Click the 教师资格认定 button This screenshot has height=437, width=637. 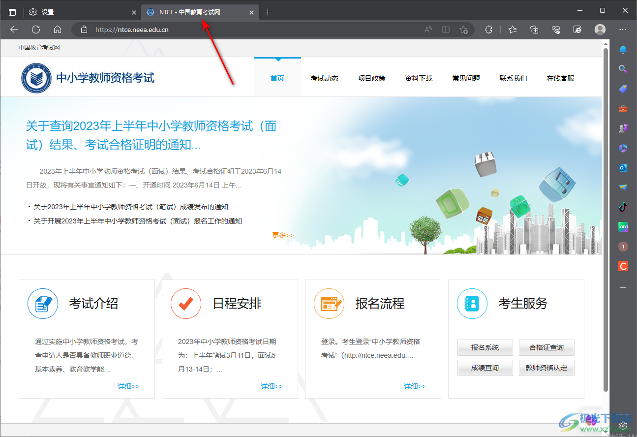[546, 368]
